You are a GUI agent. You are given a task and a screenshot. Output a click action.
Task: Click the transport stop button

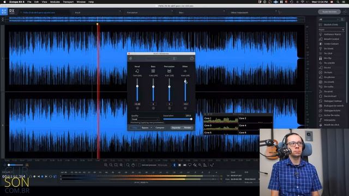[43, 176]
